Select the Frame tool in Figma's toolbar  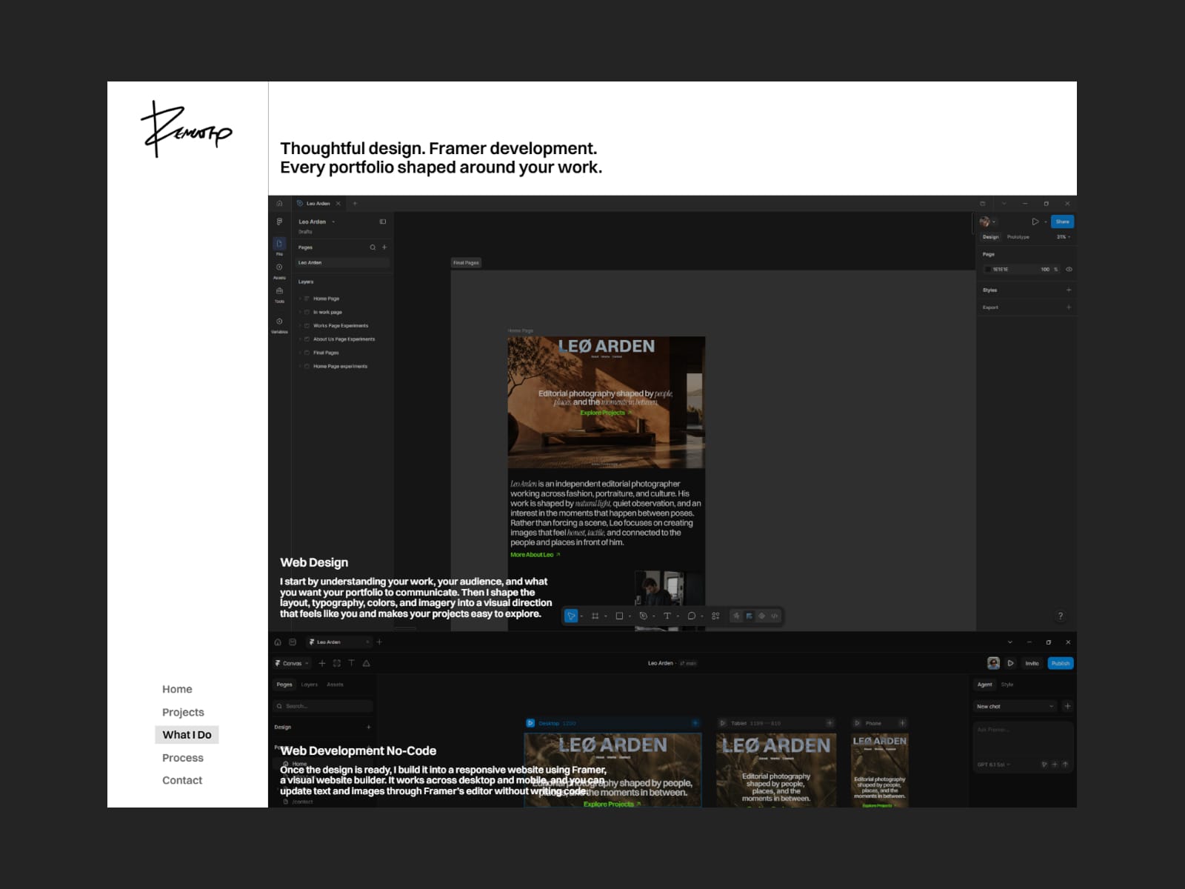pyautogui.click(x=595, y=616)
